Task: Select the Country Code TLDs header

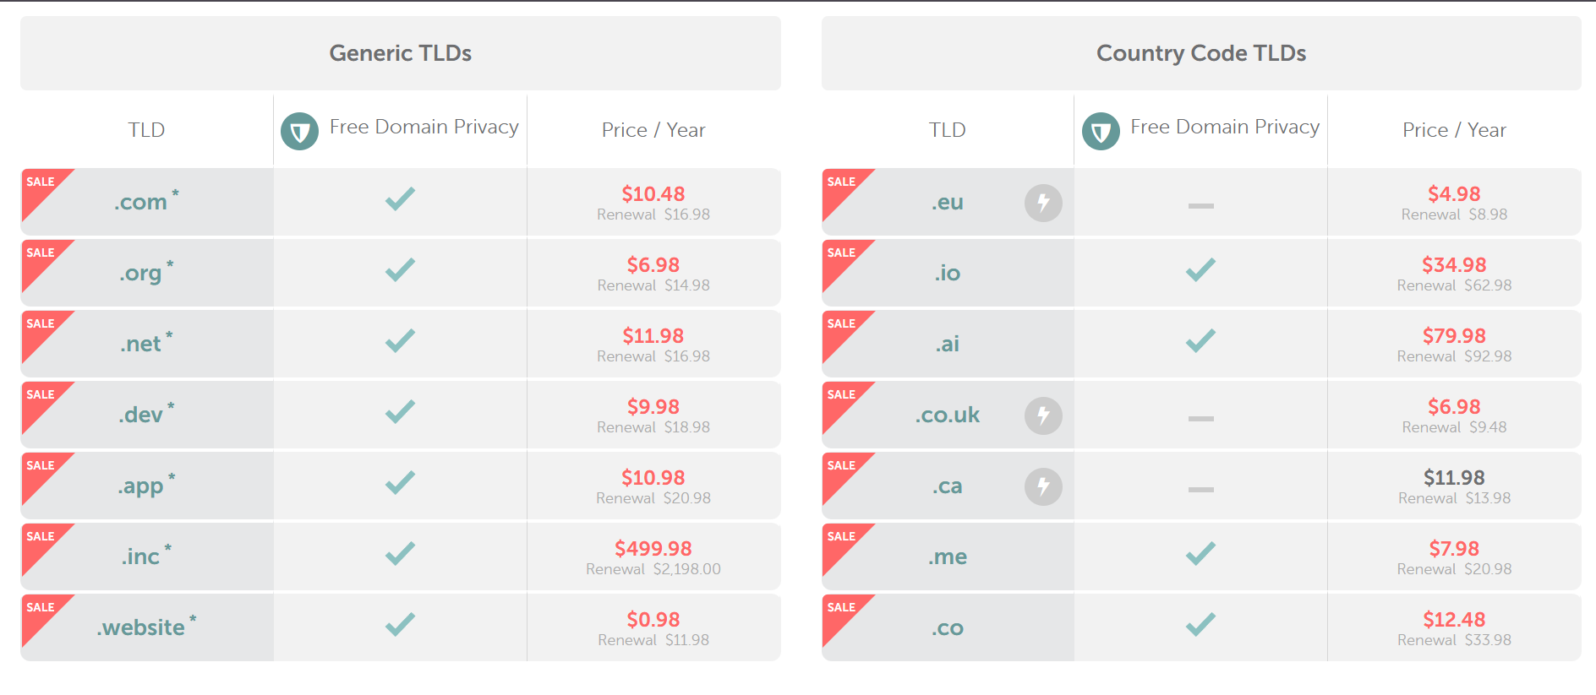Action: (x=1200, y=53)
